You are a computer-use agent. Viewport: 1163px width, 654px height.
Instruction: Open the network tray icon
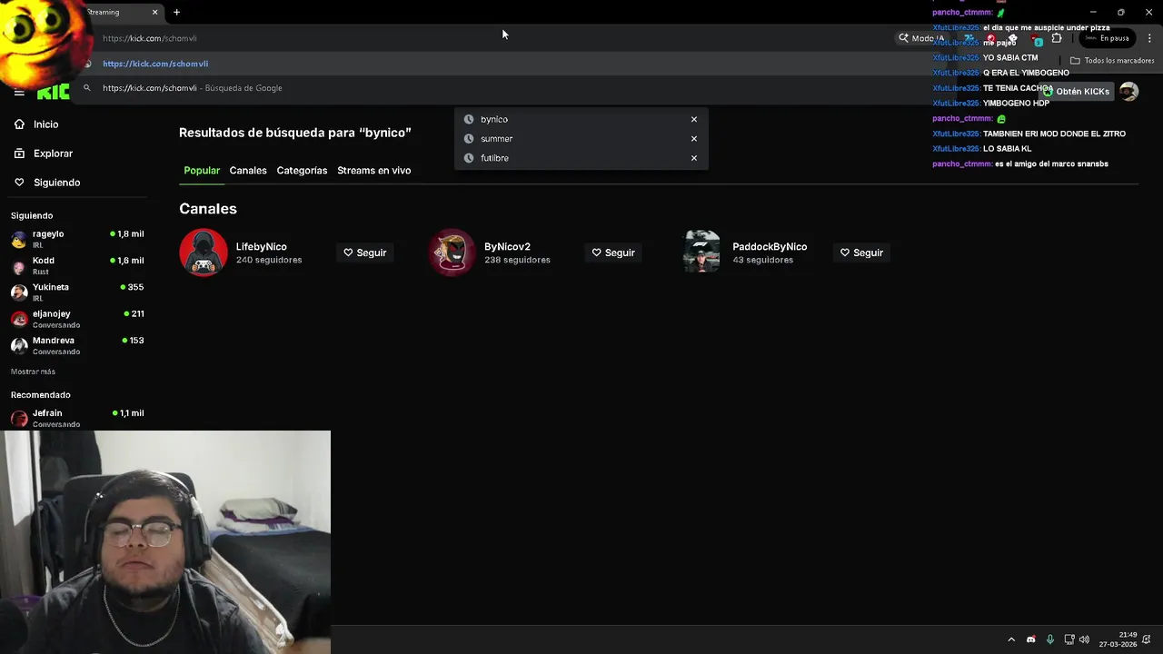tap(1069, 639)
